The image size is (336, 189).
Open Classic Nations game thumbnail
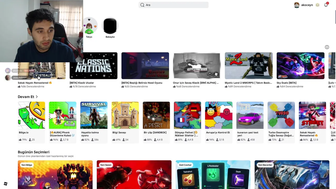click(93, 66)
